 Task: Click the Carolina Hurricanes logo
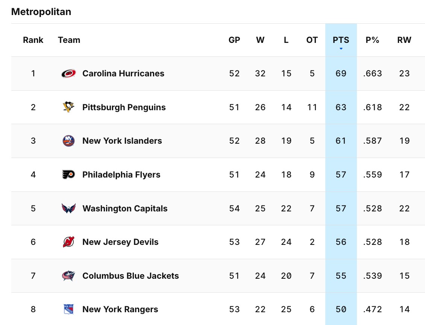click(x=69, y=73)
